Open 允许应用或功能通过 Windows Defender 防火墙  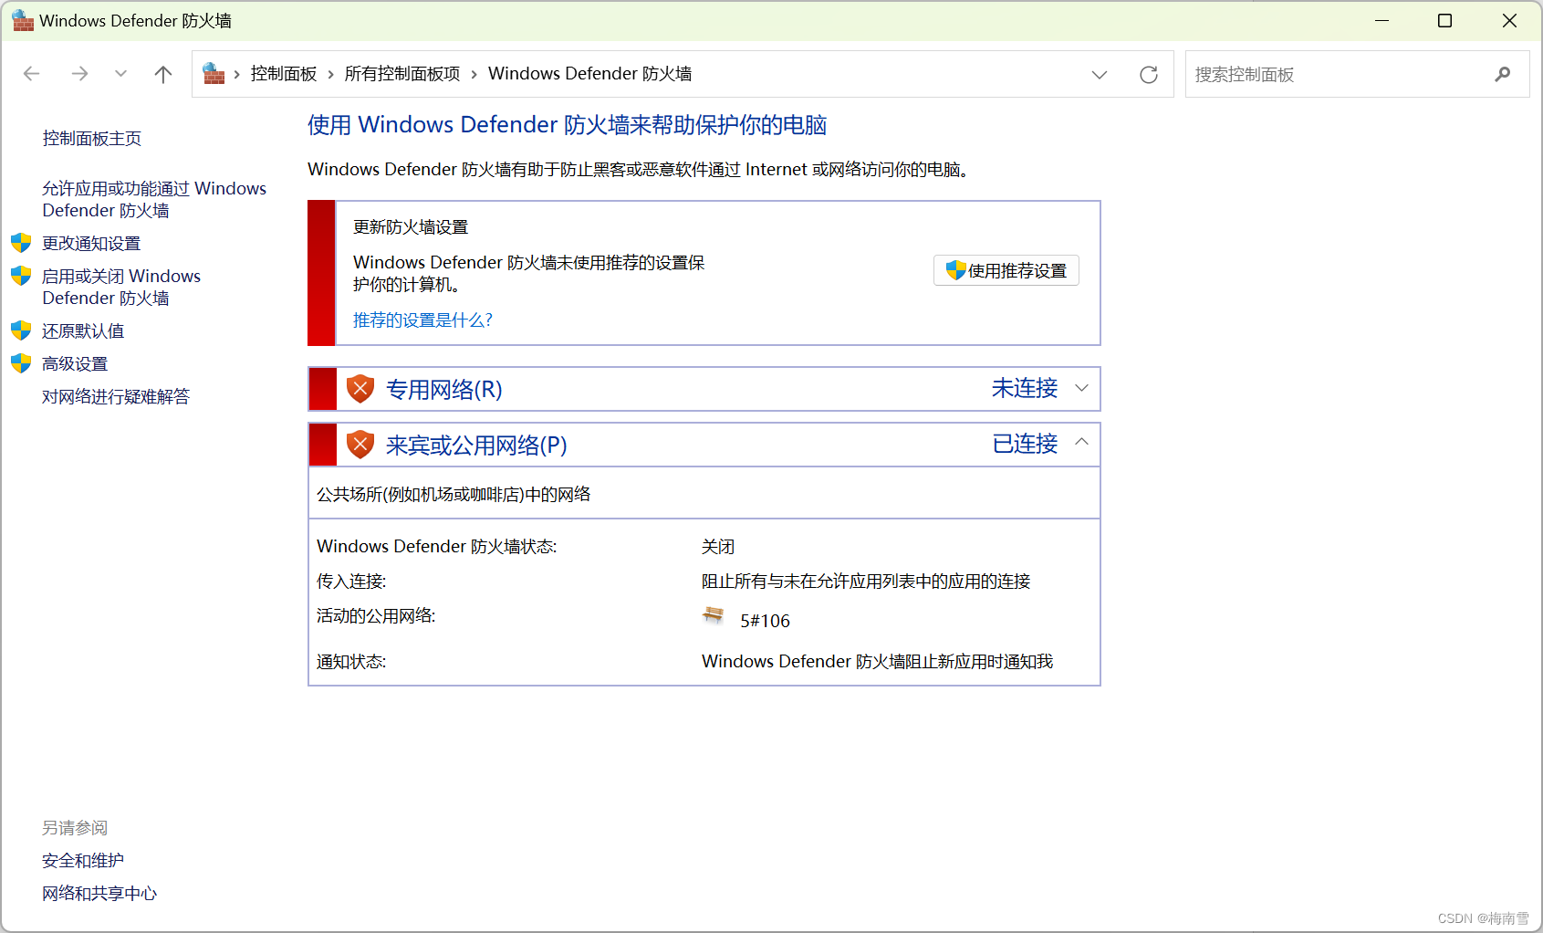click(x=154, y=199)
